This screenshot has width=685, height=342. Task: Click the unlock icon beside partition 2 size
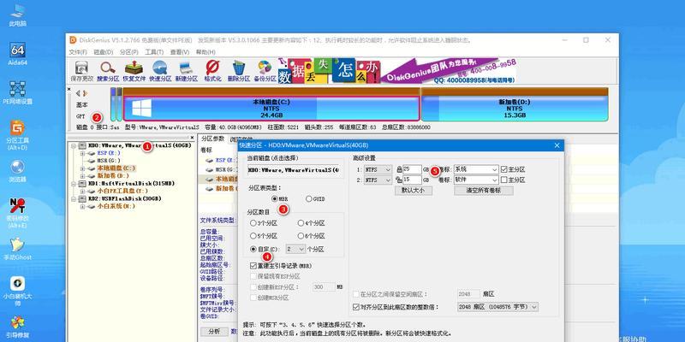399,180
